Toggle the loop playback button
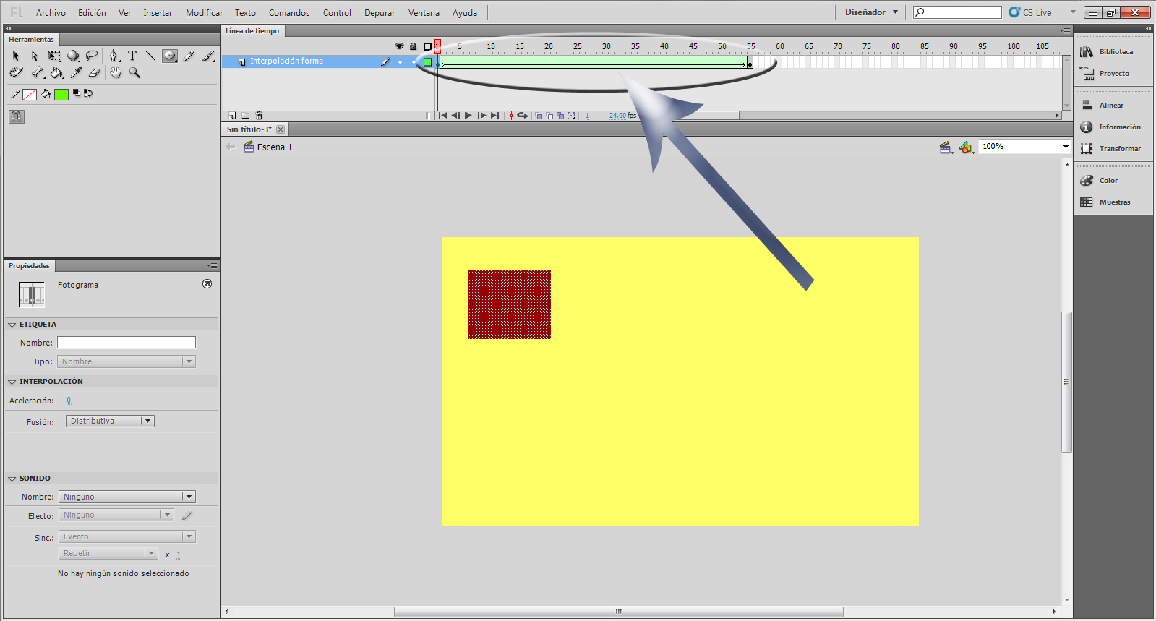The height and width of the screenshot is (621, 1156). 523,116
